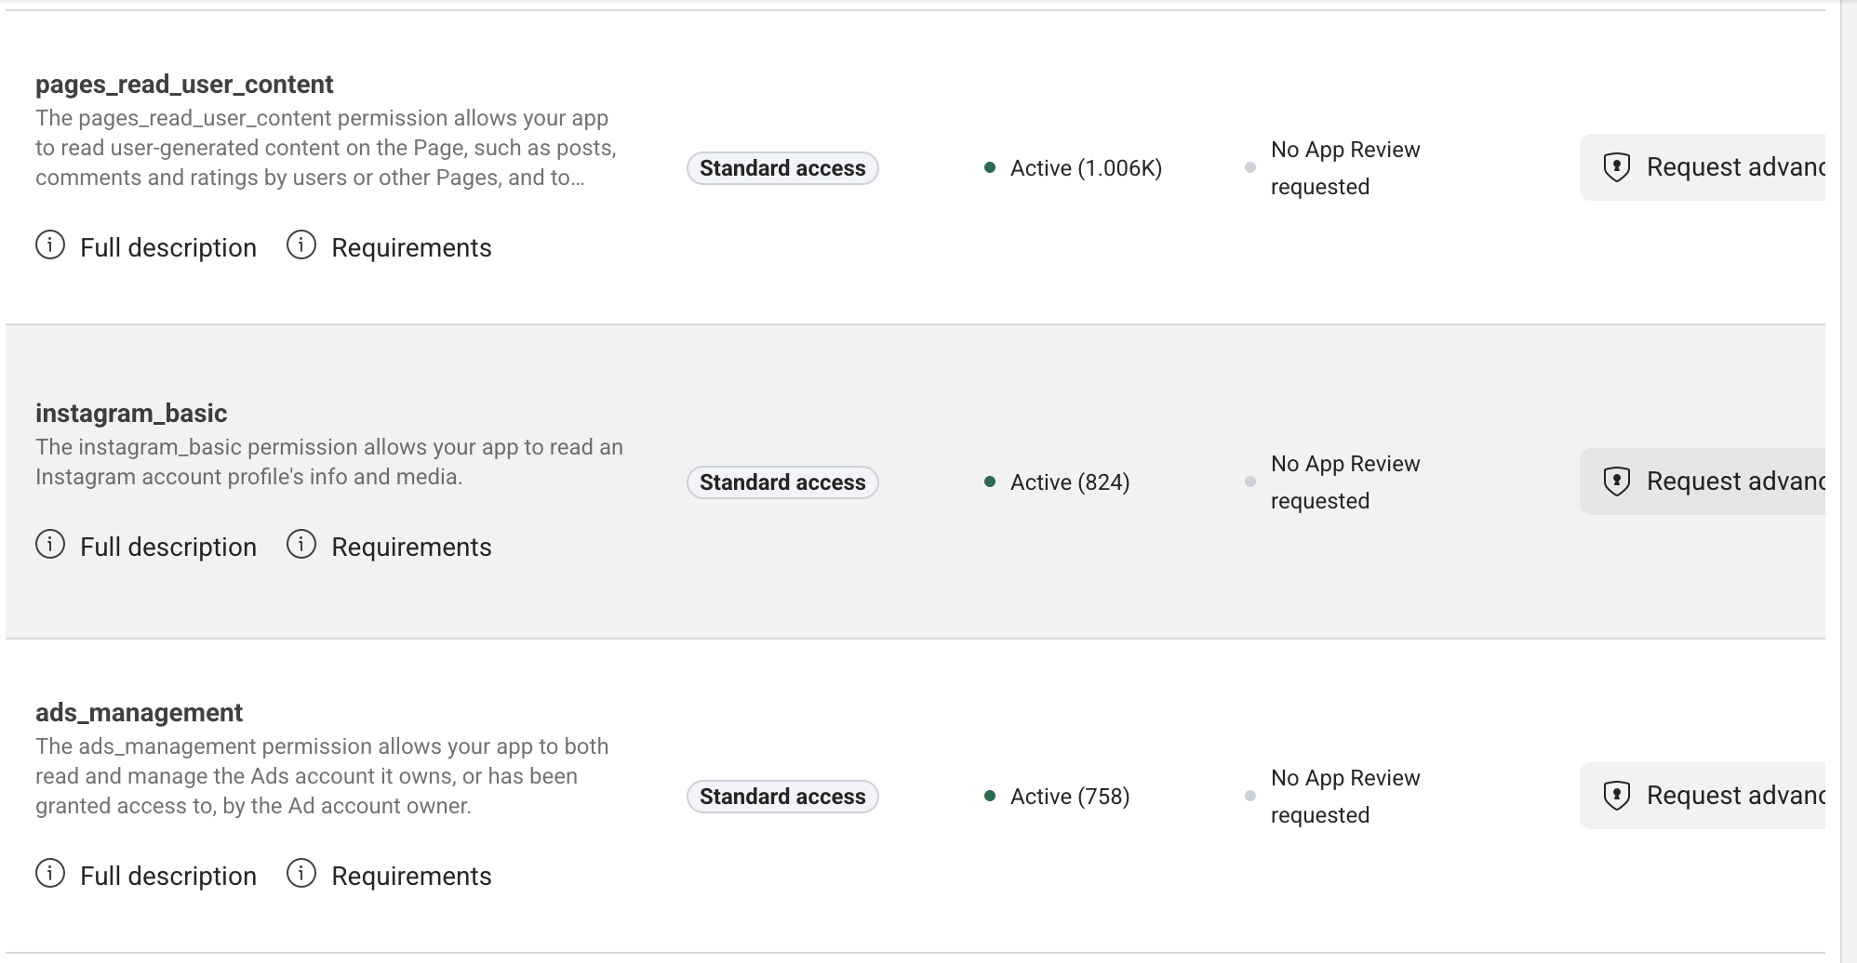Click info icon beside ads_management Full description
1857x963 pixels.
click(50, 874)
